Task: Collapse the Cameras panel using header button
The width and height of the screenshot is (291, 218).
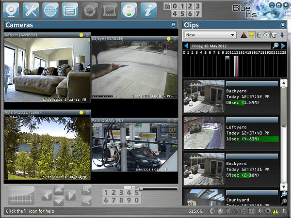Action: [174, 25]
